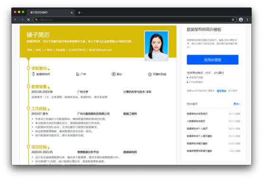Click the blue 使用此模板 button
Viewport: 263px width, 180px height.
213,60
